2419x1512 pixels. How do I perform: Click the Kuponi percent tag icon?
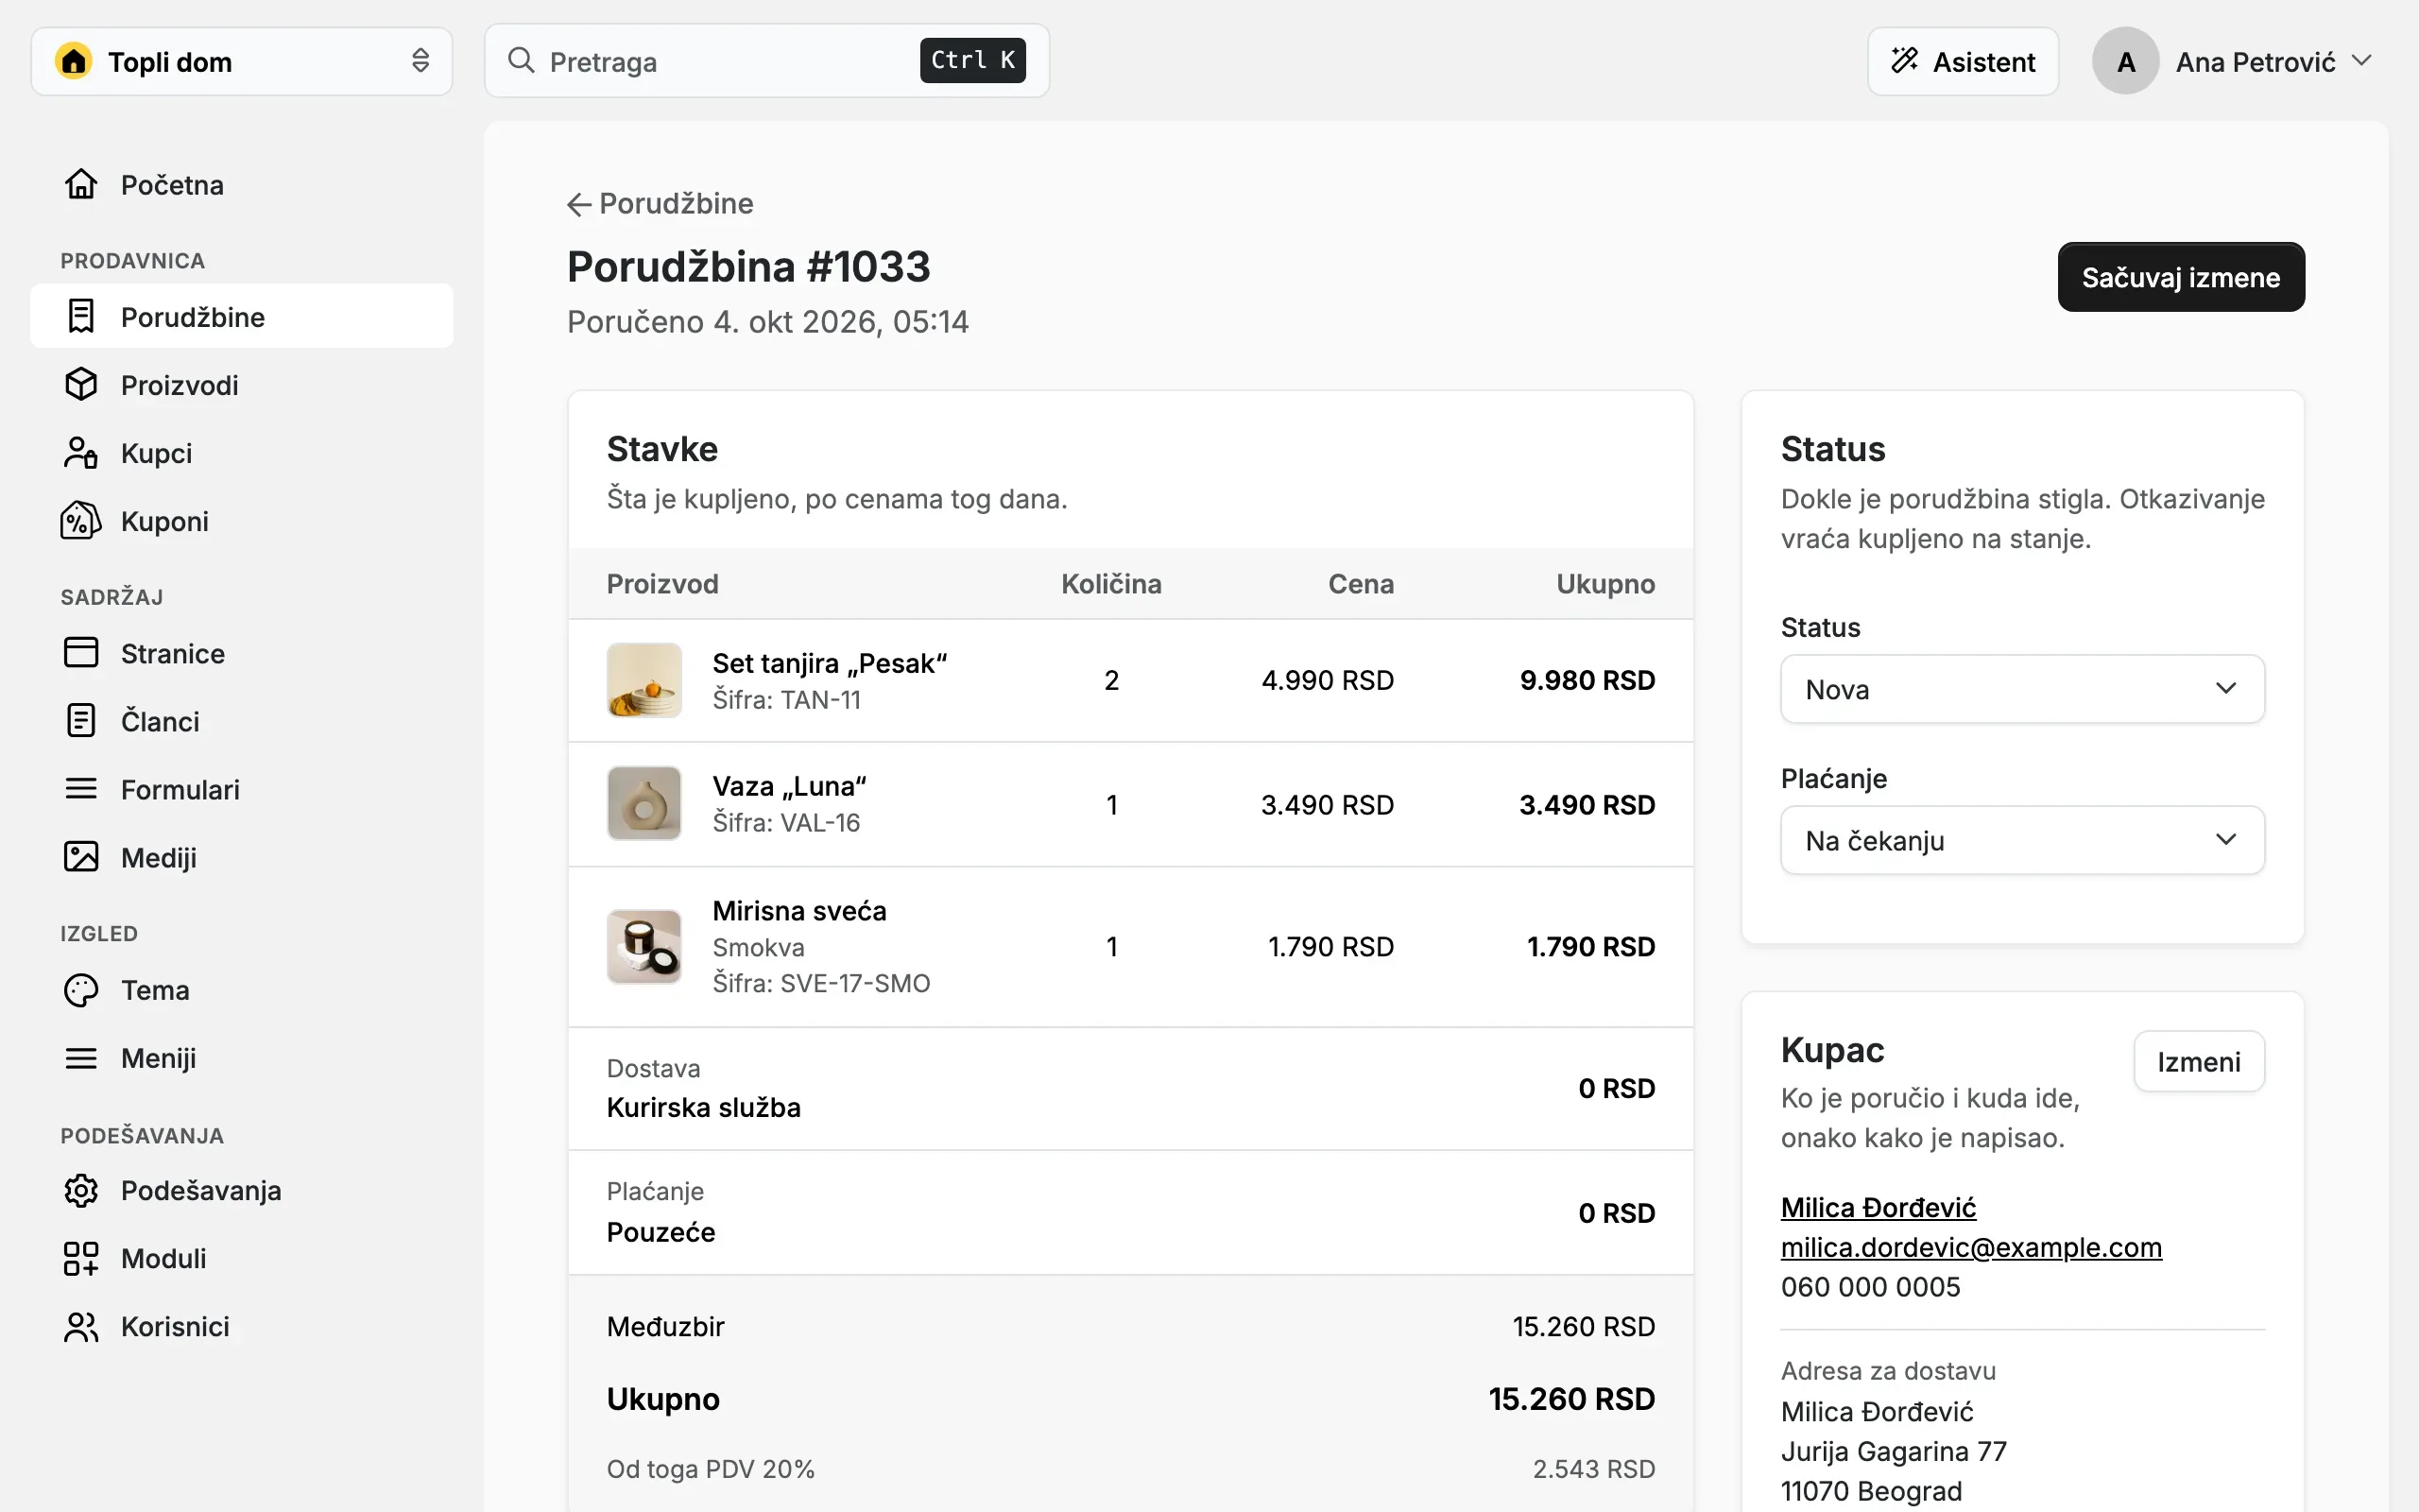pos(81,521)
